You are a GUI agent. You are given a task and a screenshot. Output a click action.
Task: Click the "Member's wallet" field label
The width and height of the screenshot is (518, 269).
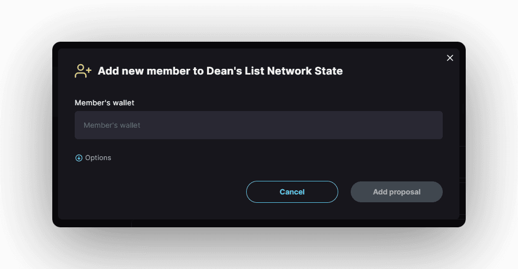(105, 103)
